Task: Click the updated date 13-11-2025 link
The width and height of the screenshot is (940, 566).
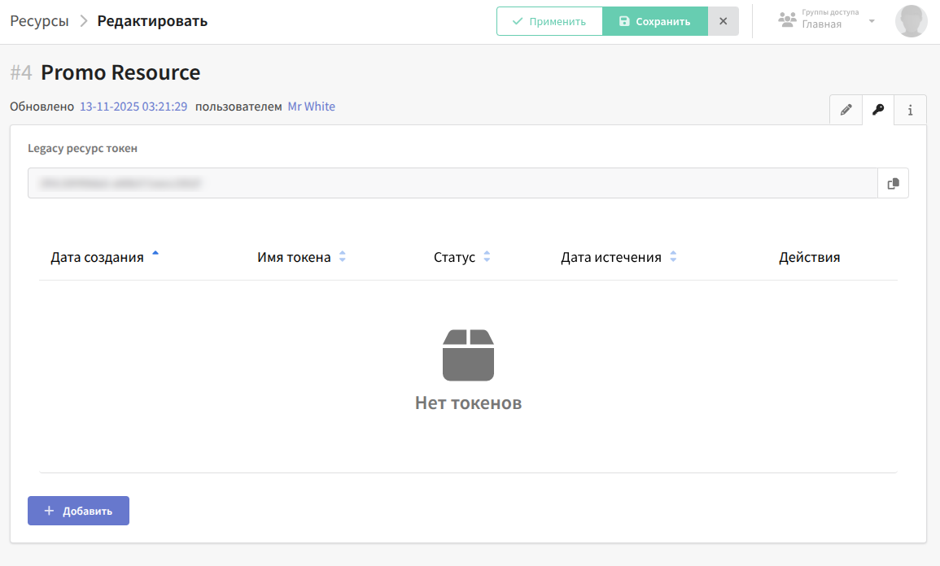Action: 133,107
